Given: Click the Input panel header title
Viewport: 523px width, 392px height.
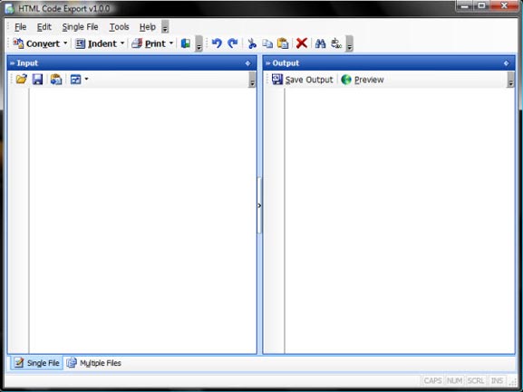Looking at the screenshot, I should [27, 63].
